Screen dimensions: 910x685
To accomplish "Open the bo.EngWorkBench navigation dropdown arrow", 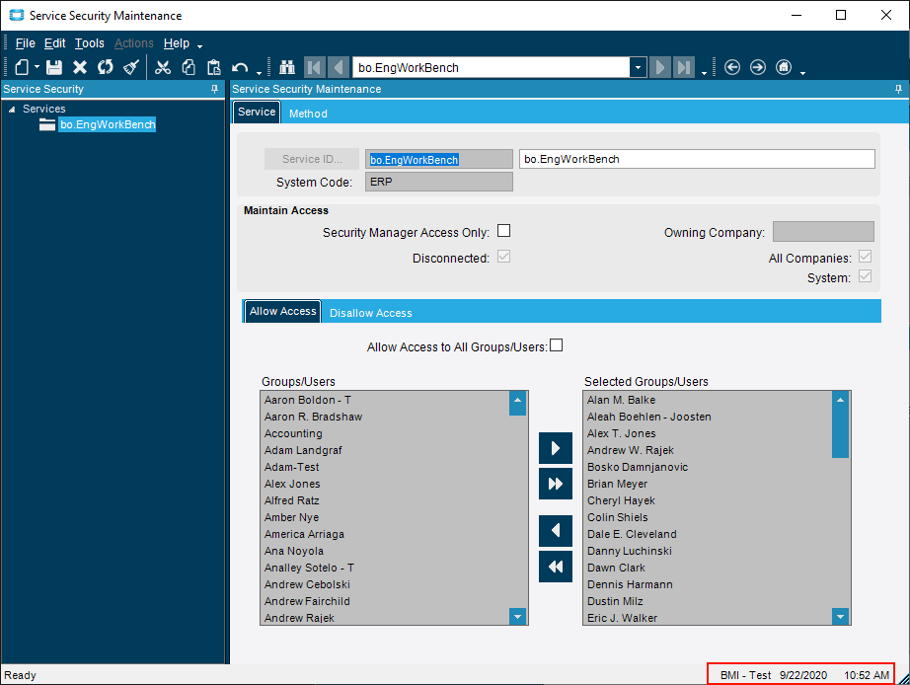I will [638, 67].
